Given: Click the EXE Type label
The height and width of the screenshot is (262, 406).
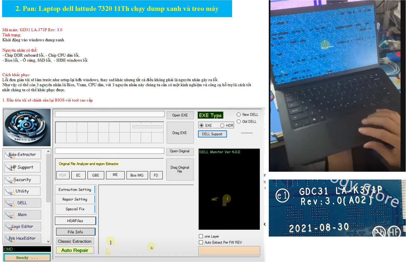Looking at the screenshot, I should tap(210, 115).
